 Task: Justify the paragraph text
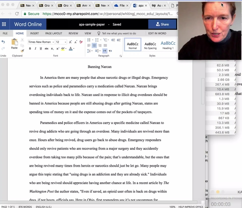(x=105, y=45)
